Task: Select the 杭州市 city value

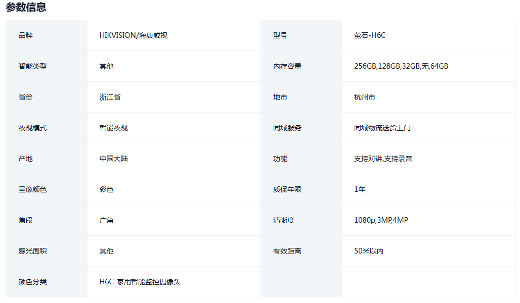Action: [x=364, y=97]
